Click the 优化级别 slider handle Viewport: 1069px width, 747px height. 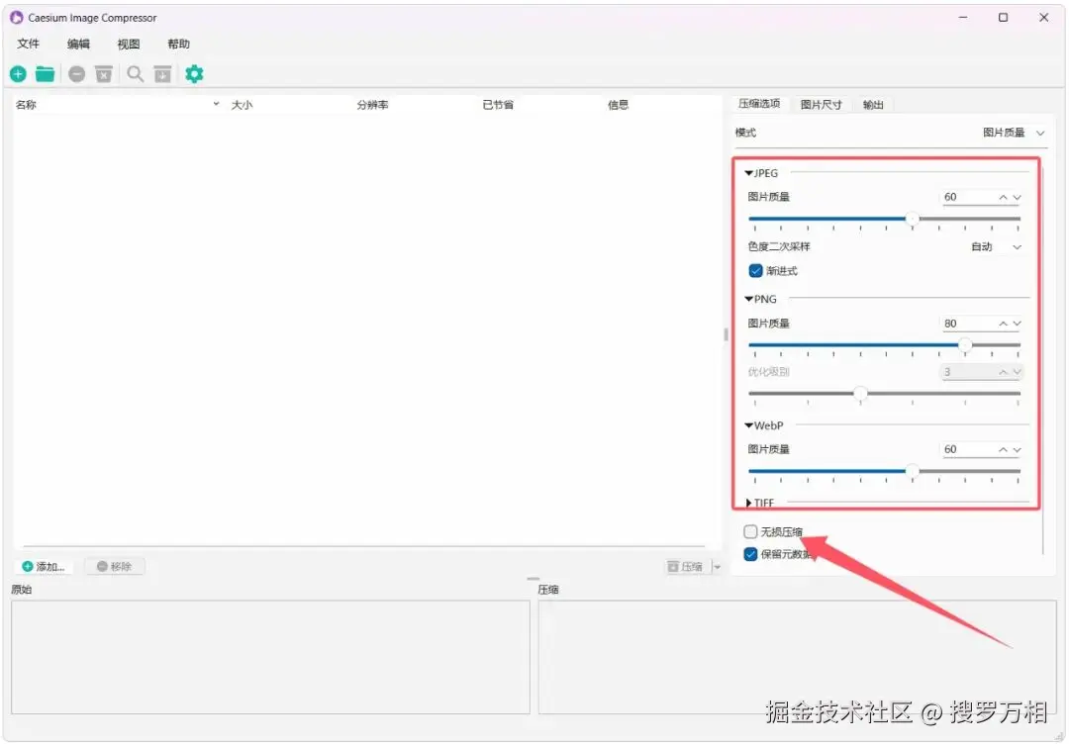point(860,393)
